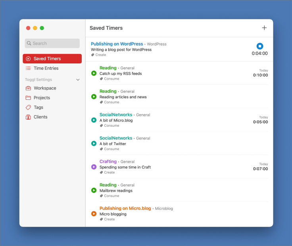Click tag icon beside Create under WordPress timer
The image size is (292, 246).
pos(92,55)
